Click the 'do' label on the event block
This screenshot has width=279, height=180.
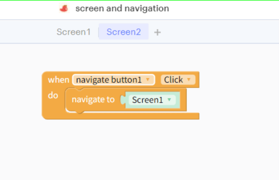tap(53, 96)
